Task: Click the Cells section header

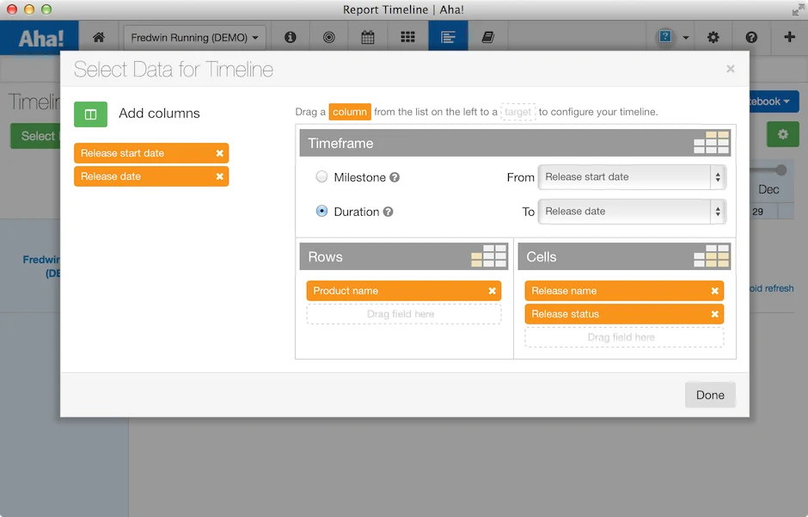Action: [625, 256]
